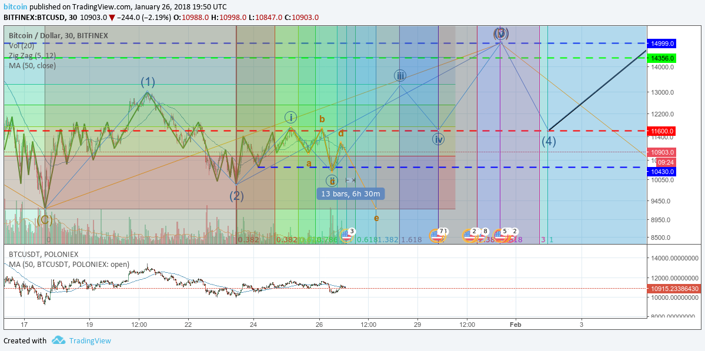
Task: Select the '13 bars, 6h 30m' measurement tooltip
Action: [350, 194]
